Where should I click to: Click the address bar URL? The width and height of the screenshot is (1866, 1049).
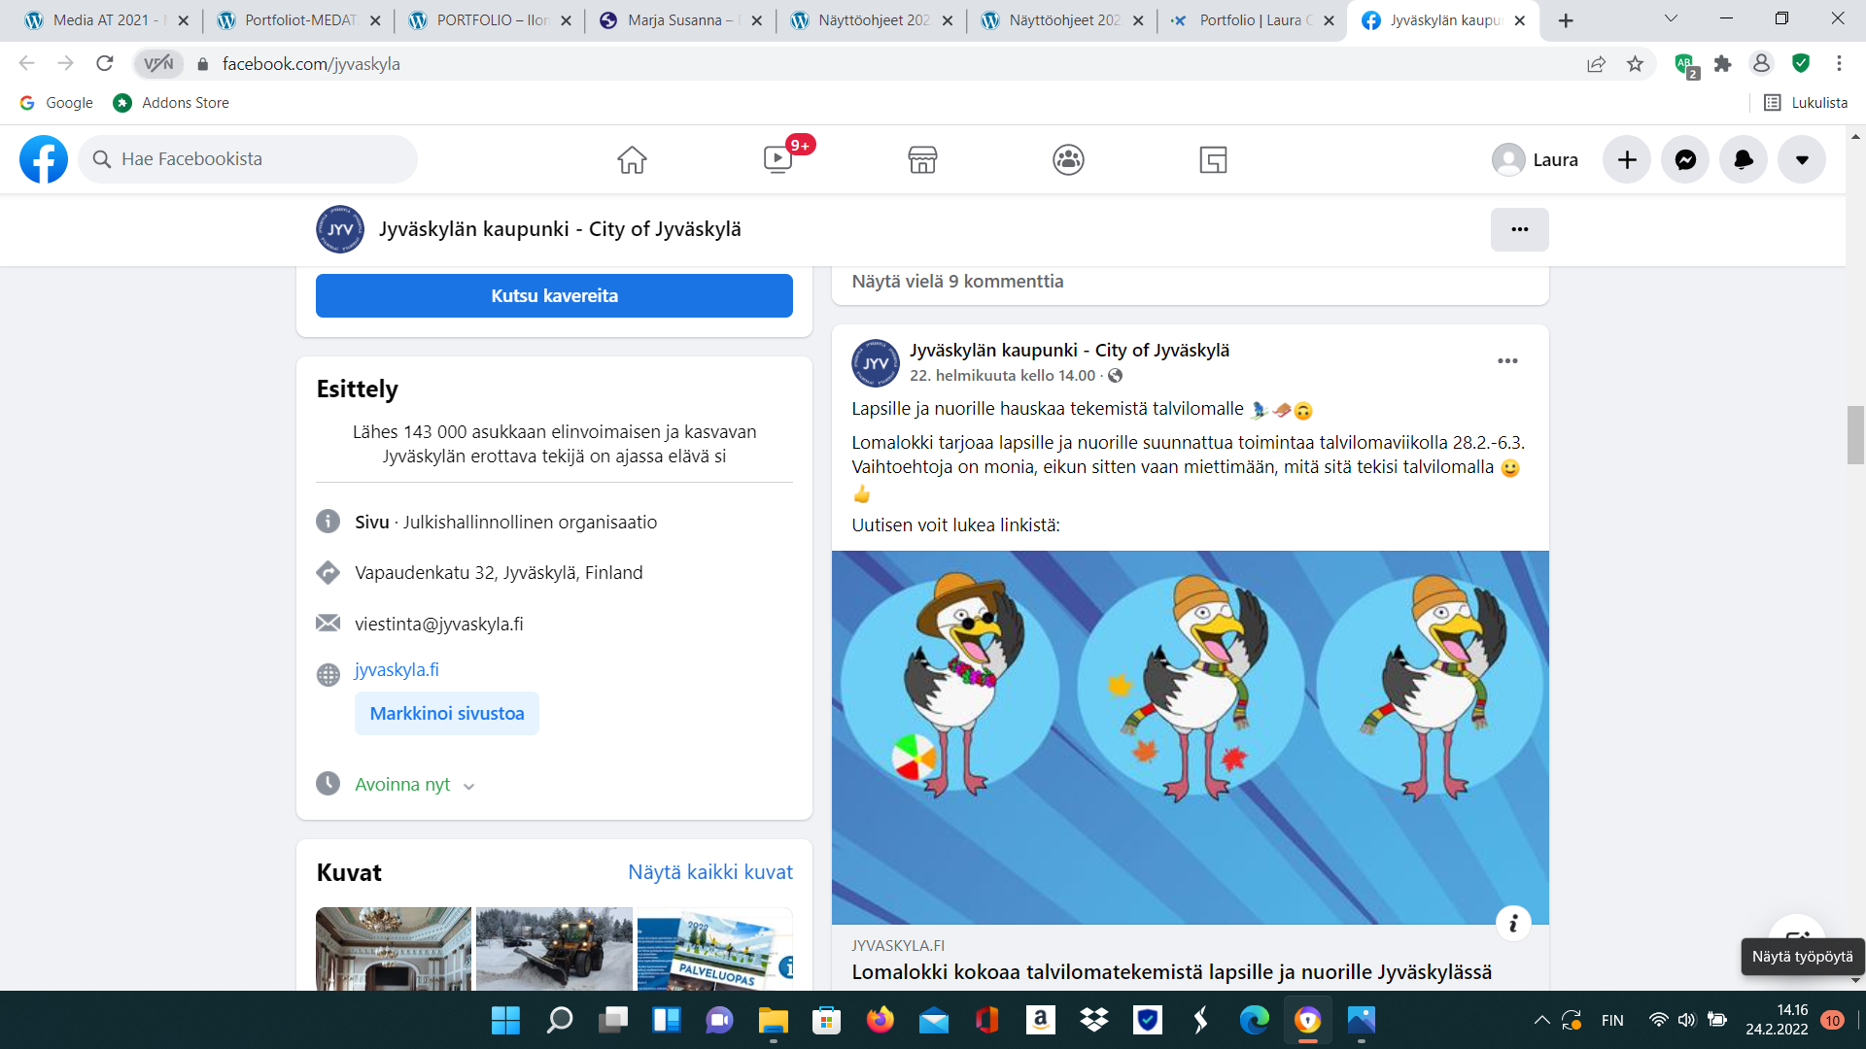pyautogui.click(x=311, y=64)
